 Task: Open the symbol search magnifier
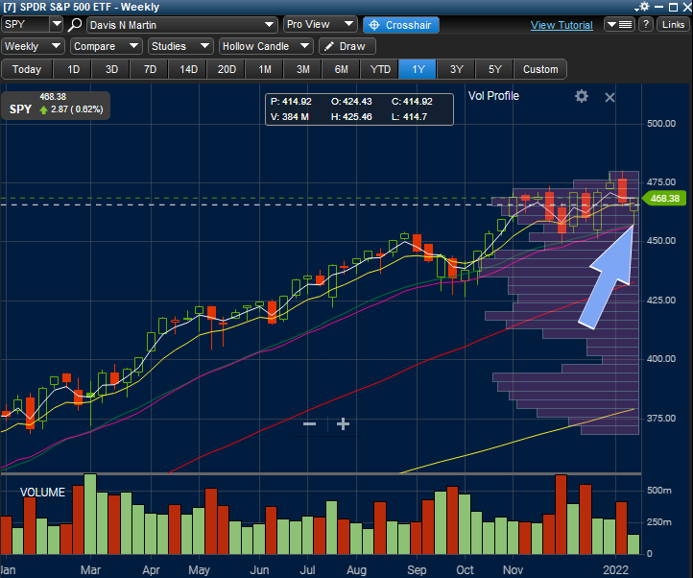pyautogui.click(x=75, y=25)
